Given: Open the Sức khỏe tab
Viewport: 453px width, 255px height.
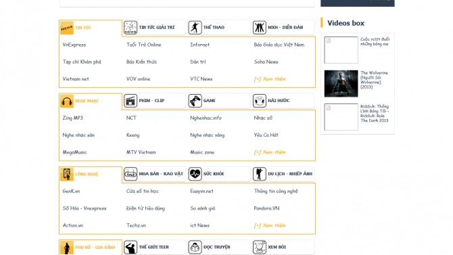Looking at the screenshot, I should point(219,174).
